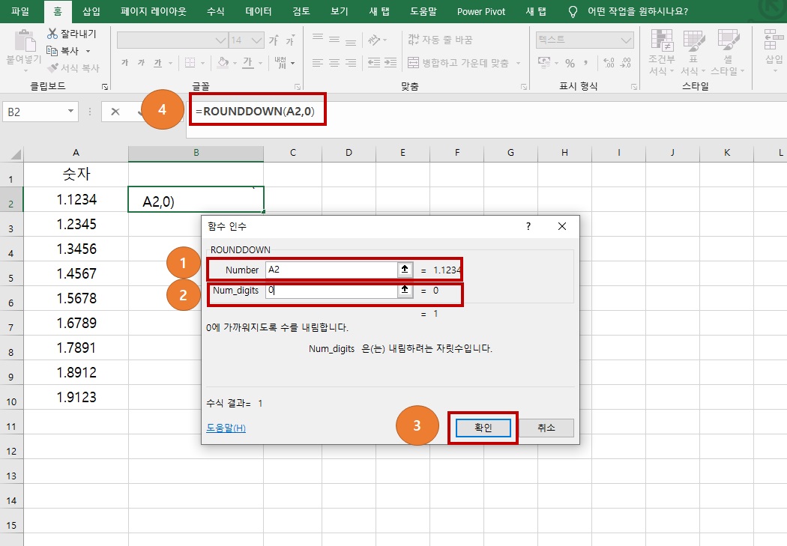Viewport: 787px width, 546px height.
Task: Switch to the Power Pivot tab
Action: pyautogui.click(x=481, y=11)
